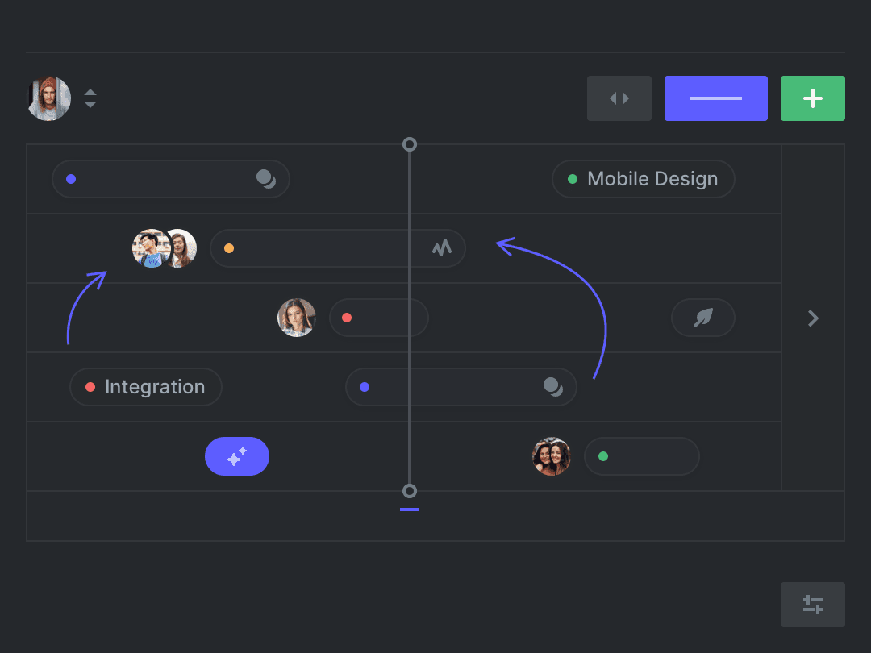Click the red-dot task pill near center
The width and height of the screenshot is (871, 653).
[x=379, y=318]
